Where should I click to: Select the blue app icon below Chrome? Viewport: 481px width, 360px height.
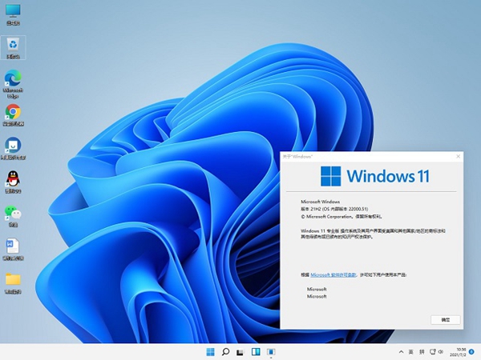coord(13,146)
